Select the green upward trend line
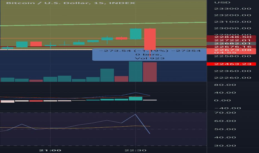 (103, 24)
